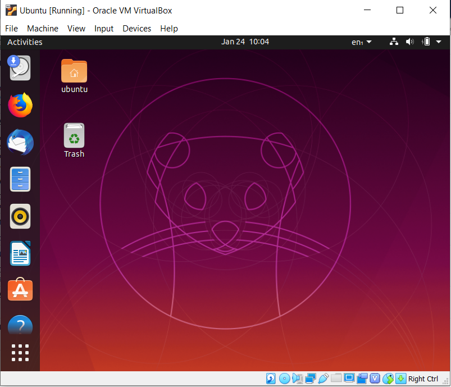
Task: Click the battery icon in the top bar
Action: [426, 42]
